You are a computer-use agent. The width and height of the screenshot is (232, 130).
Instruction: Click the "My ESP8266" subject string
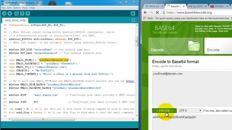43,71
